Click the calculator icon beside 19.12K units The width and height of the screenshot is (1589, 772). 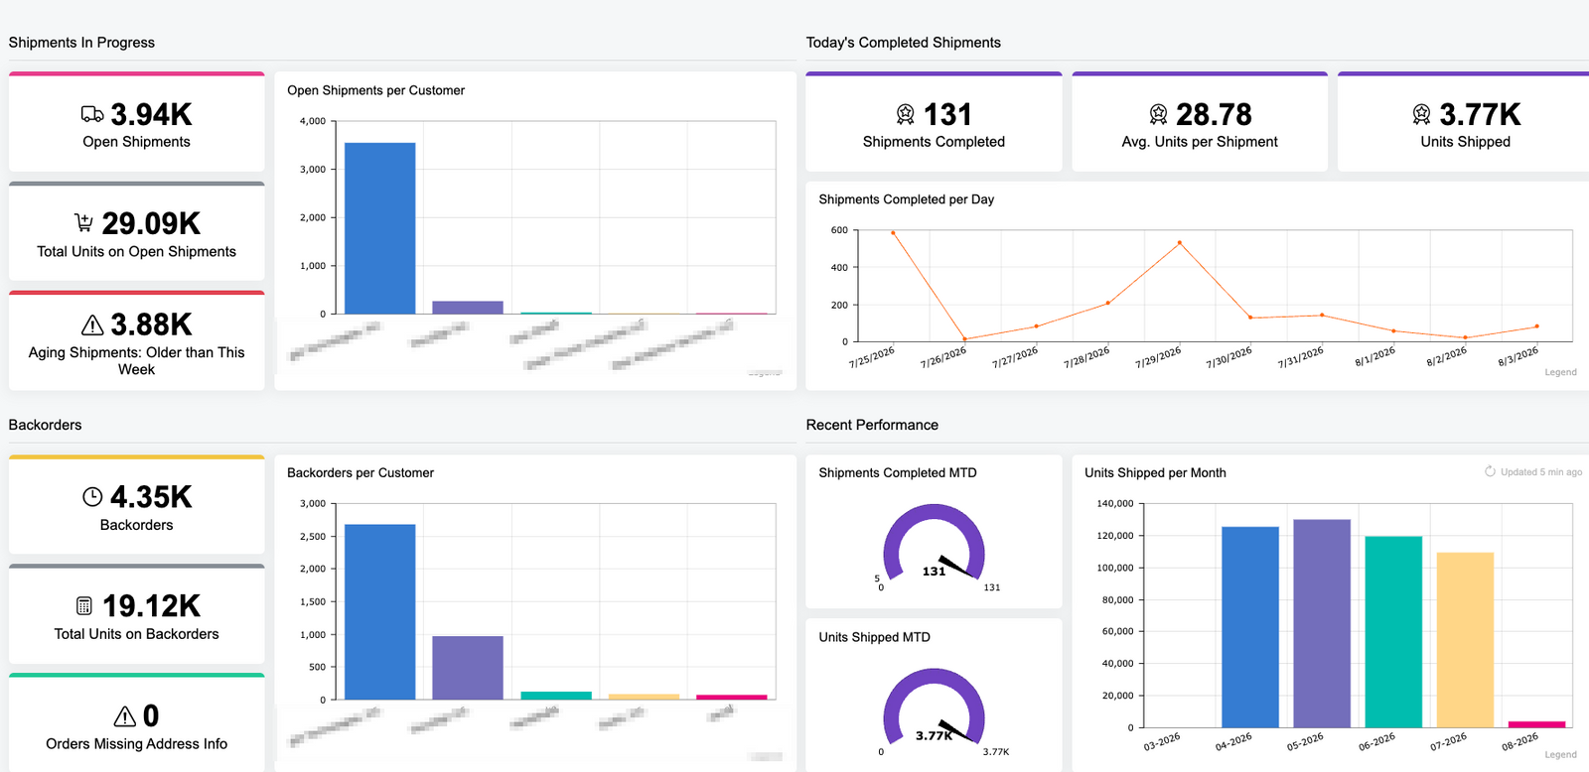[x=84, y=605]
